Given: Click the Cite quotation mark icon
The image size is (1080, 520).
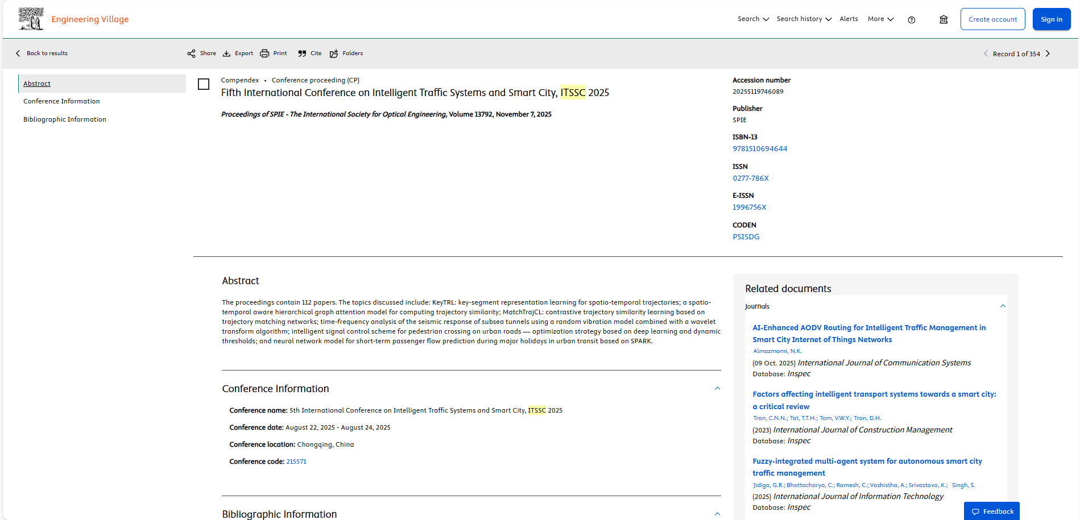Looking at the screenshot, I should click(x=302, y=53).
